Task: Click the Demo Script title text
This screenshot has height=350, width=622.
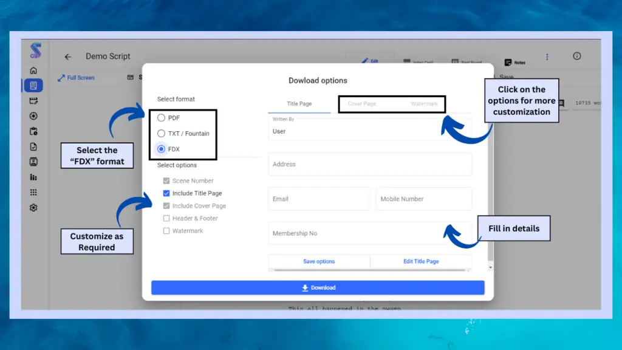Action: tap(108, 57)
